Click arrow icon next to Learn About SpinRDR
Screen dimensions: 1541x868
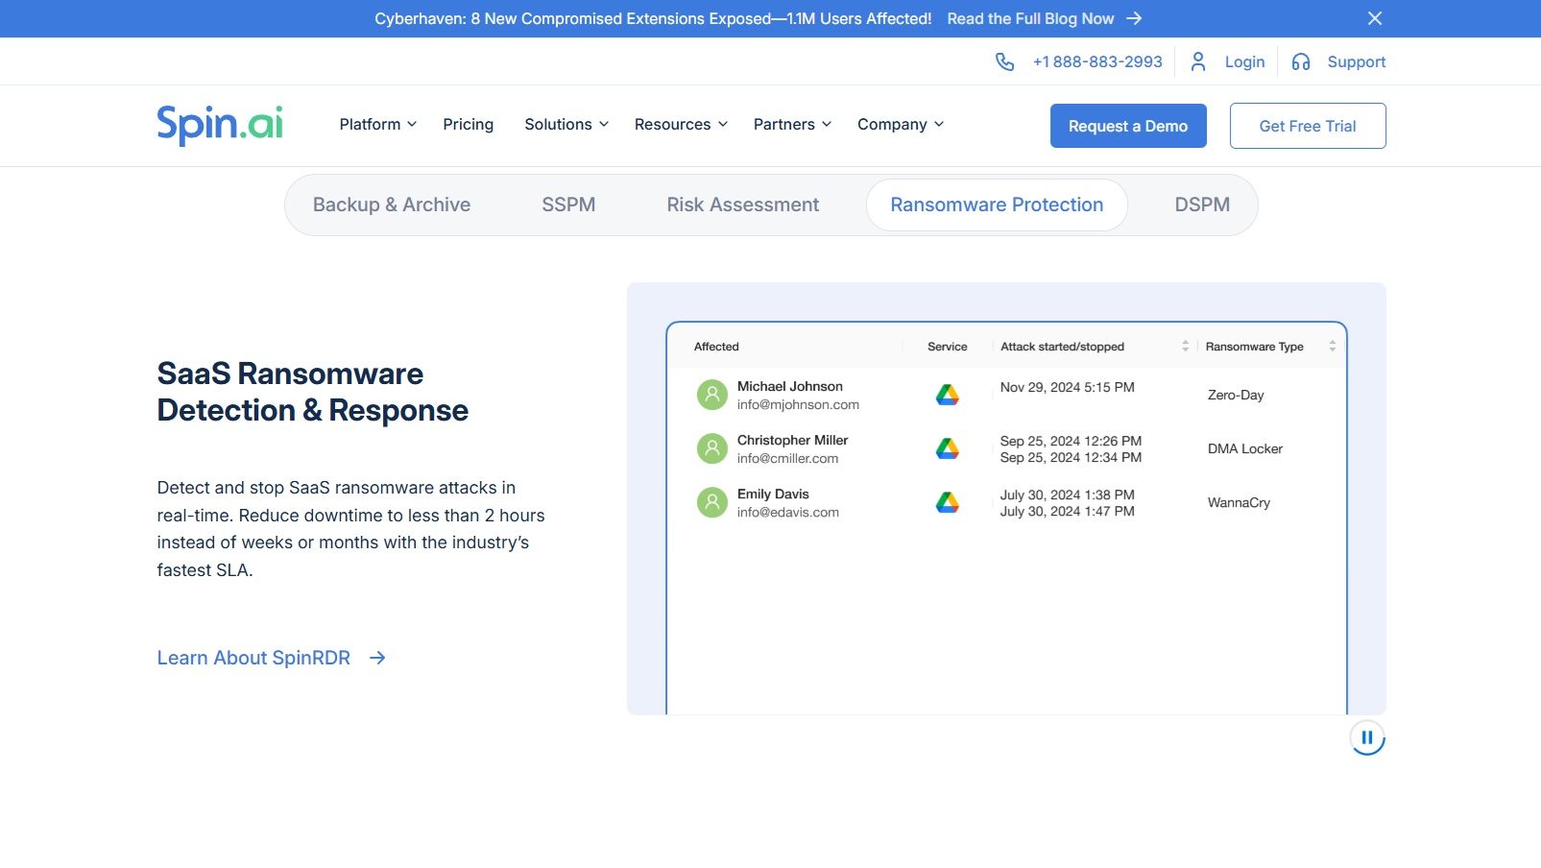pyautogui.click(x=377, y=658)
